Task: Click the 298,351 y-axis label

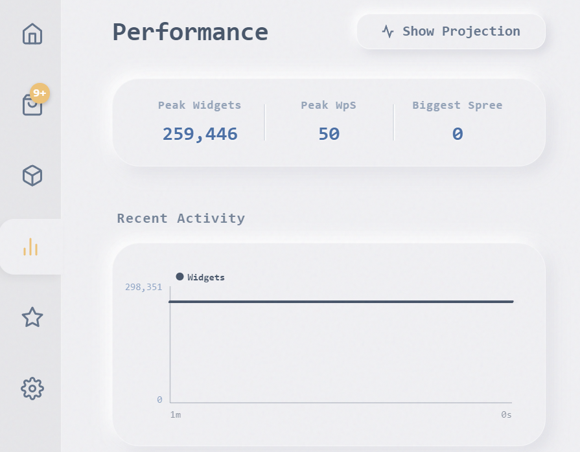Action: pos(143,287)
